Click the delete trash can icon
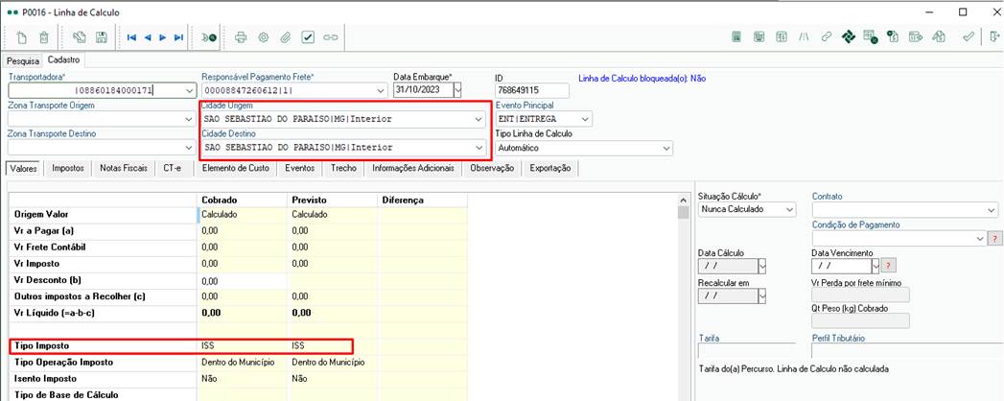Screen dimensions: 1004x401 pyautogui.click(x=43, y=37)
